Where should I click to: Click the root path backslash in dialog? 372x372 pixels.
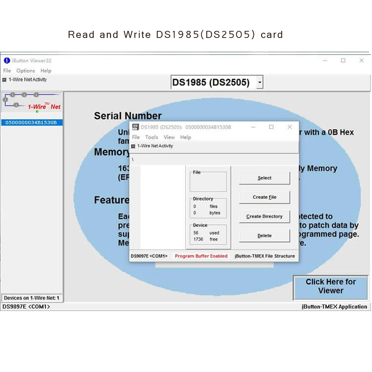click(133, 160)
